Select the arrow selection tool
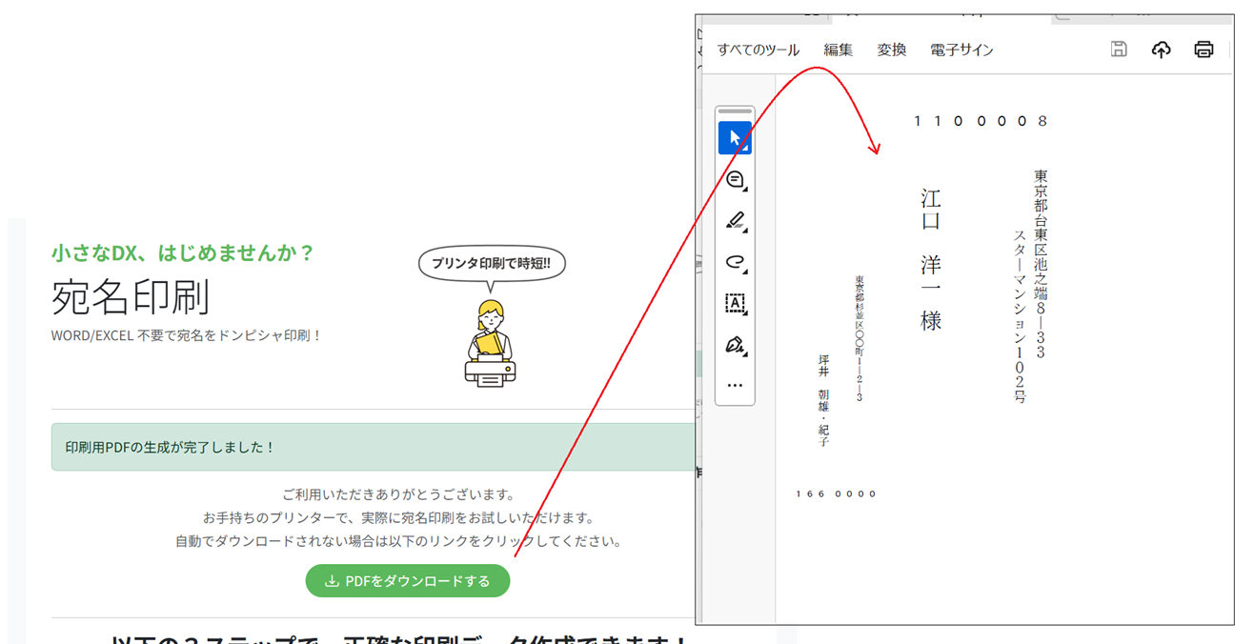Viewport: 1254px width, 644px height. tap(735, 138)
